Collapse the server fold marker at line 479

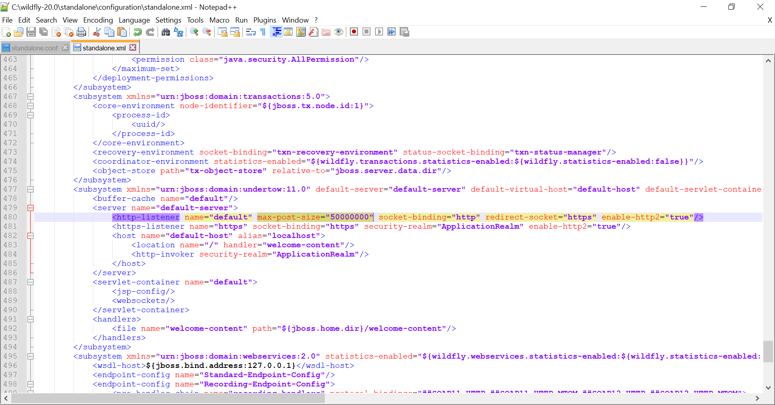tap(30, 208)
